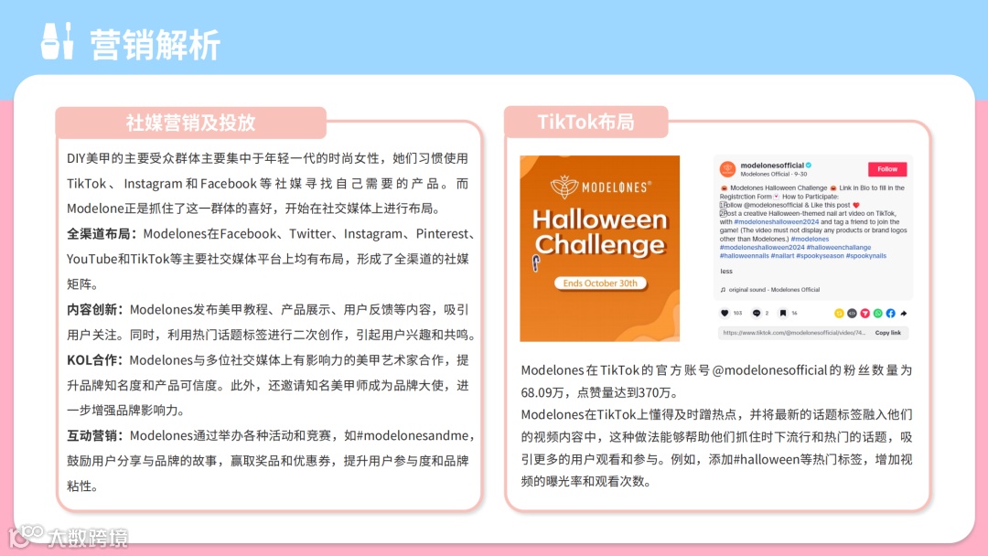Open original sound - Modelones Official link
Viewport: 988px width, 556px height.
(x=775, y=290)
